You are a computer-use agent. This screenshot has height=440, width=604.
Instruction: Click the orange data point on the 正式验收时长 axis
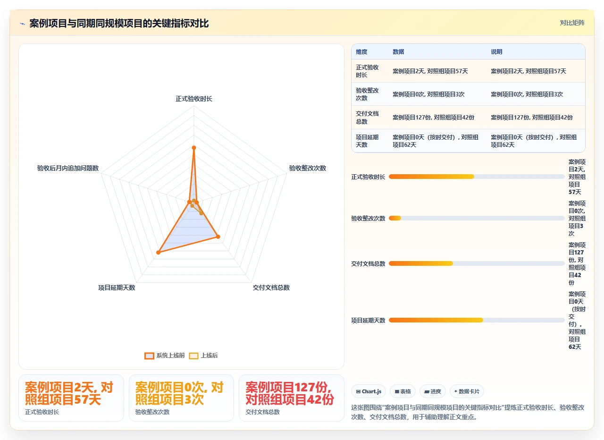click(x=194, y=148)
